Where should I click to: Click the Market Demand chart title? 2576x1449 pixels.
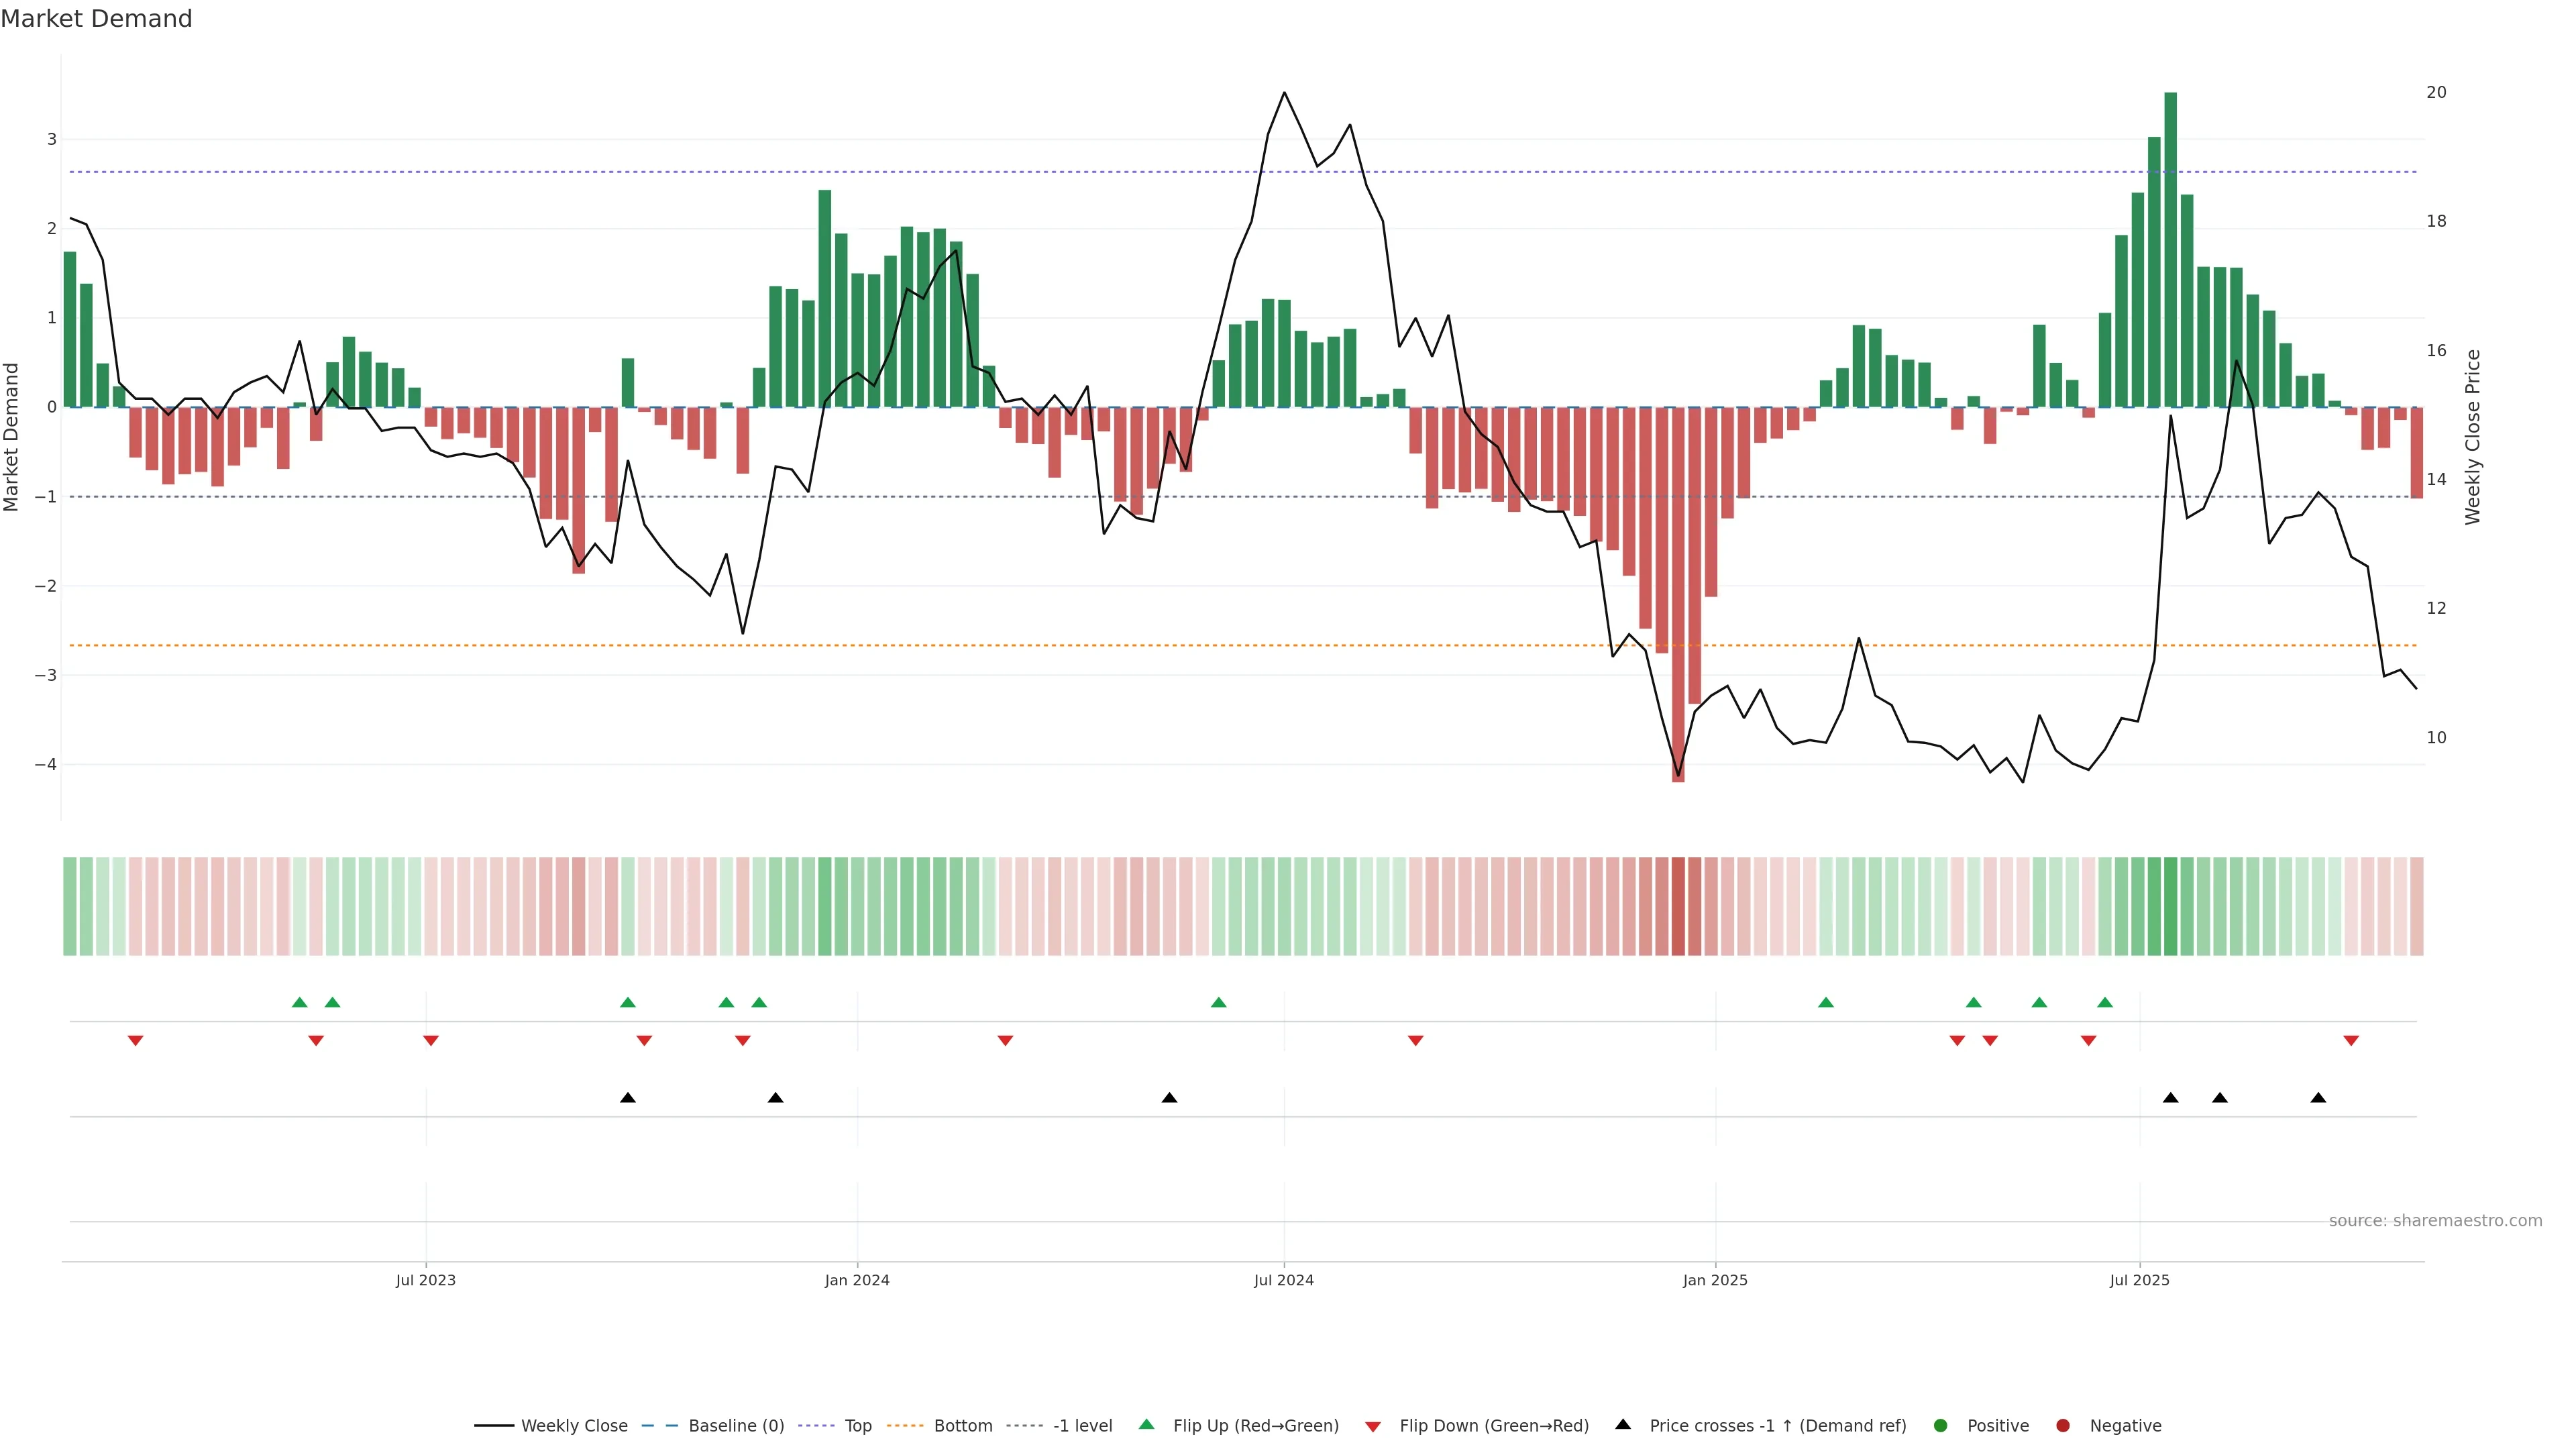96,19
